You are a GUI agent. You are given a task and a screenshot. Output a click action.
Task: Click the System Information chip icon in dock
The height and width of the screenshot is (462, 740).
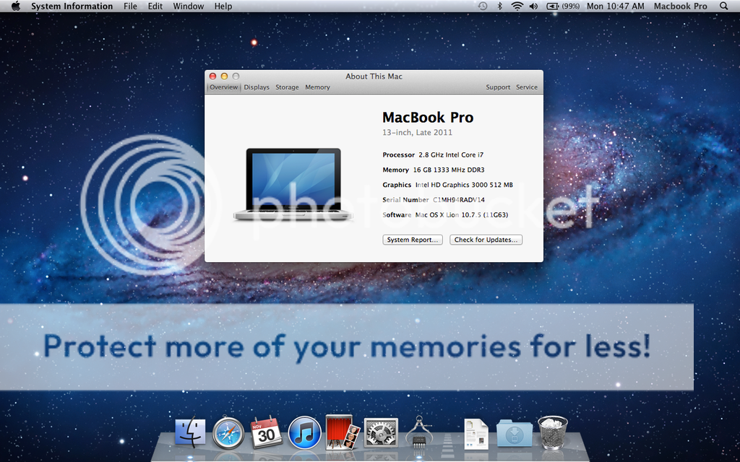[x=419, y=432]
